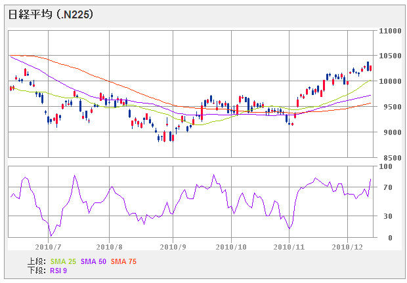Click the 2010/7 date axis label

click(x=49, y=247)
